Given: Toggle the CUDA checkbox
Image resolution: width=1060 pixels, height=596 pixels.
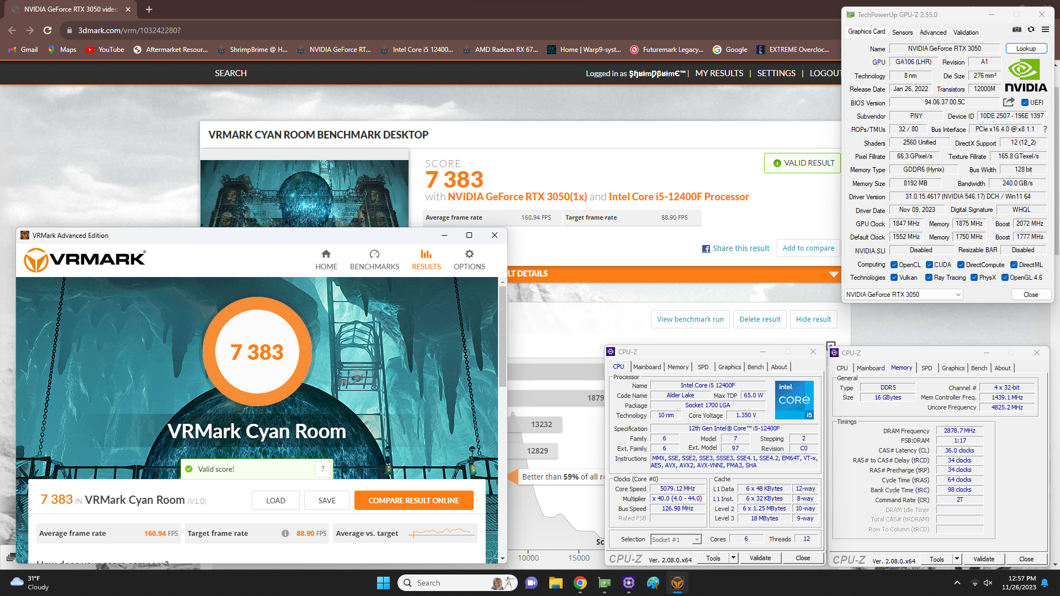Looking at the screenshot, I should (929, 265).
